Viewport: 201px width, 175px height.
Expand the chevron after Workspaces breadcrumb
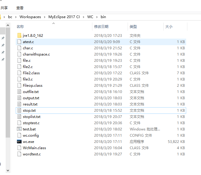(45, 17)
